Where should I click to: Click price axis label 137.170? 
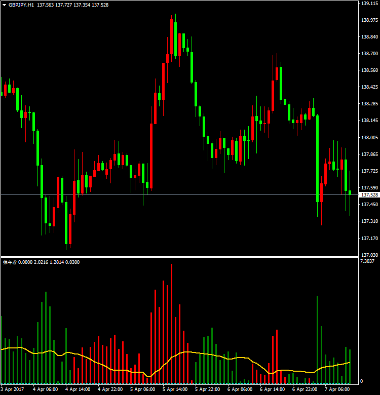tap(370, 238)
